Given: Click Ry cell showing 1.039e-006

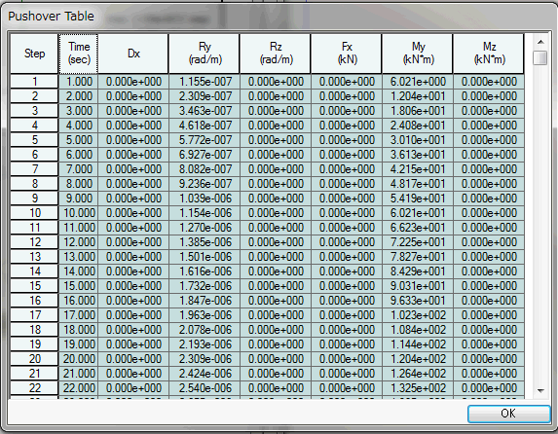Looking at the screenshot, I should (205, 199).
